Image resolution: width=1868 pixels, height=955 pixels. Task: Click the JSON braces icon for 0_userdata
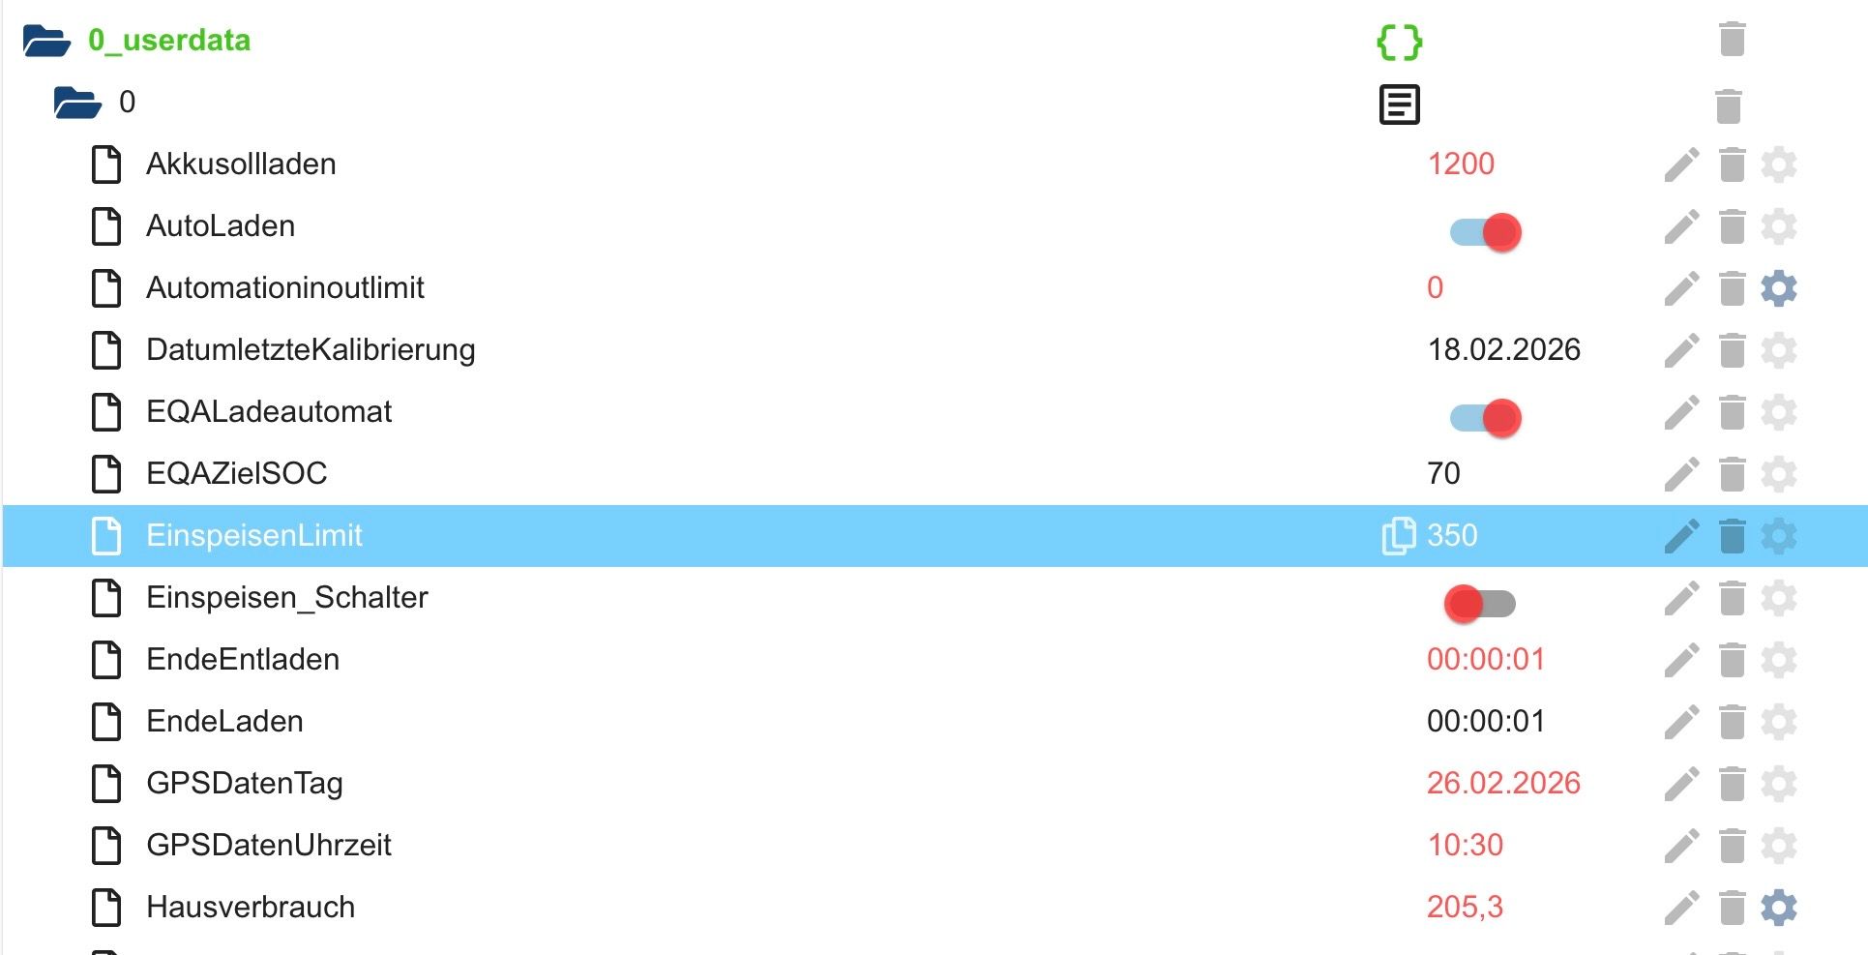1399,43
